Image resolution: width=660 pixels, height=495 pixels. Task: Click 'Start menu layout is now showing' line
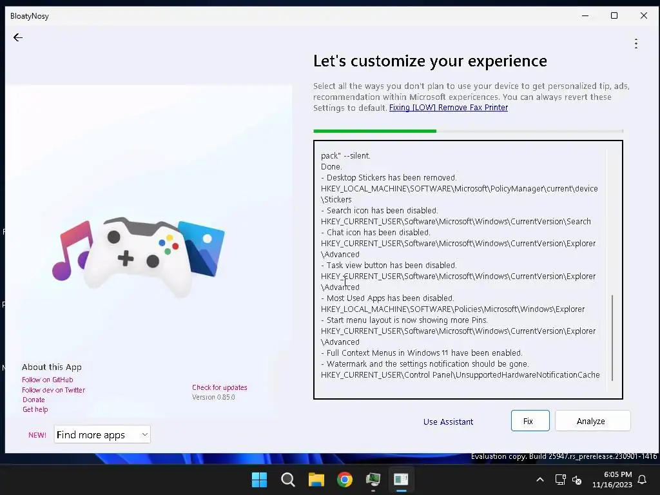(x=405, y=320)
